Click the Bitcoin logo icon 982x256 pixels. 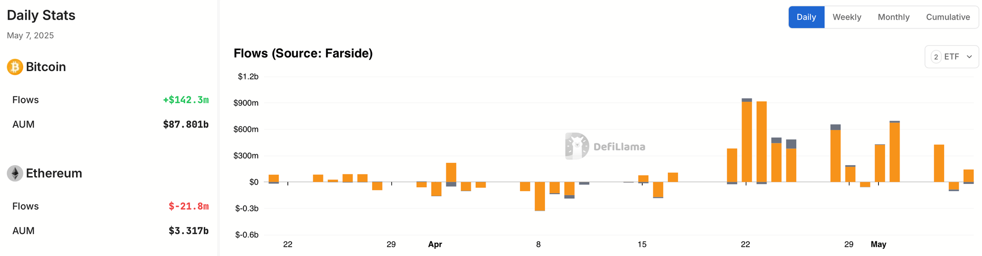(15, 67)
